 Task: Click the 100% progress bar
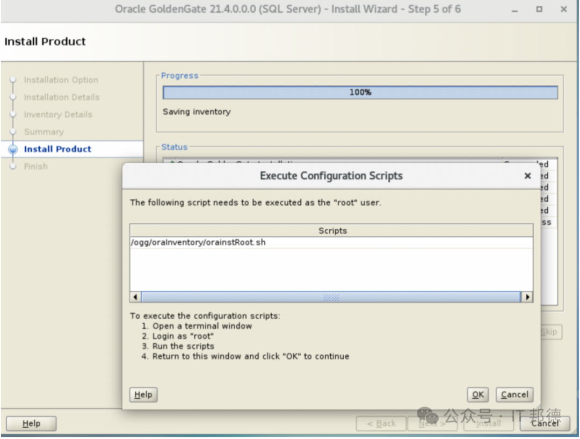[x=360, y=92]
